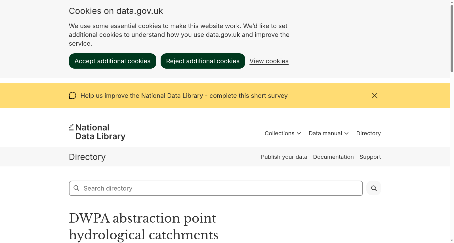
Task: Open Directory in the top navigation
Action: [x=368, y=133]
